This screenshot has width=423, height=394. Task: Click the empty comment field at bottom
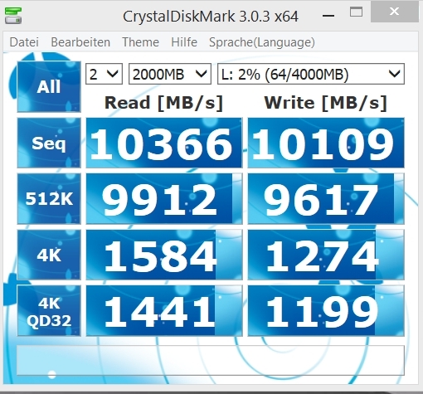[211, 360]
